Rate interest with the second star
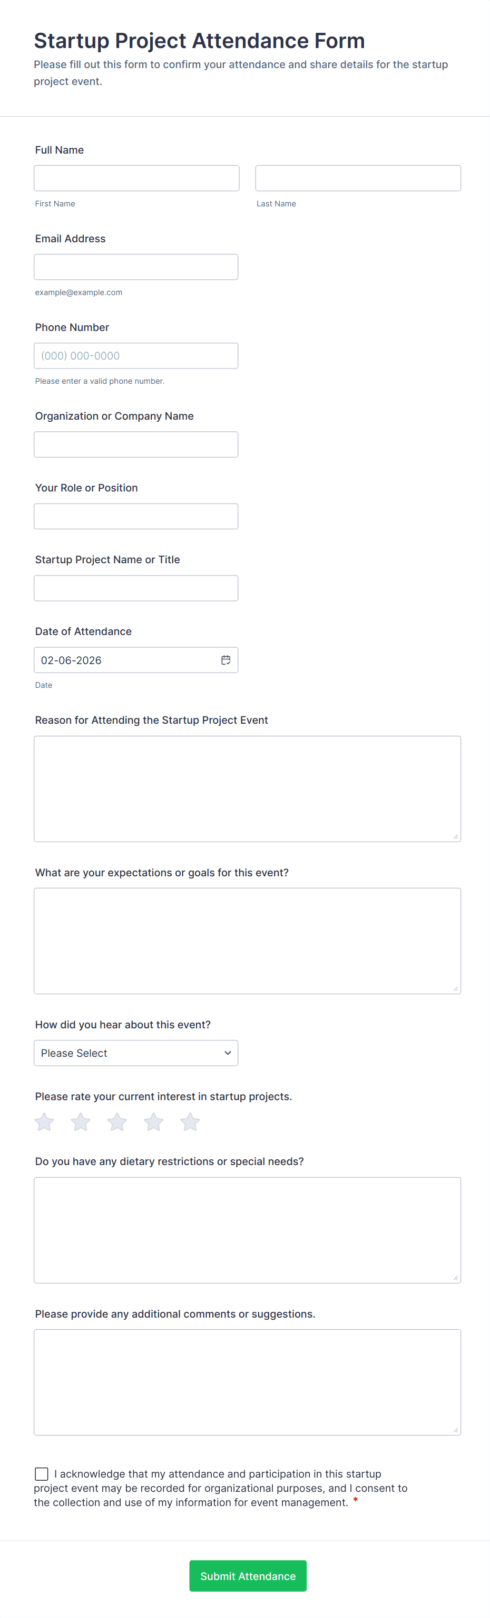 point(81,1122)
